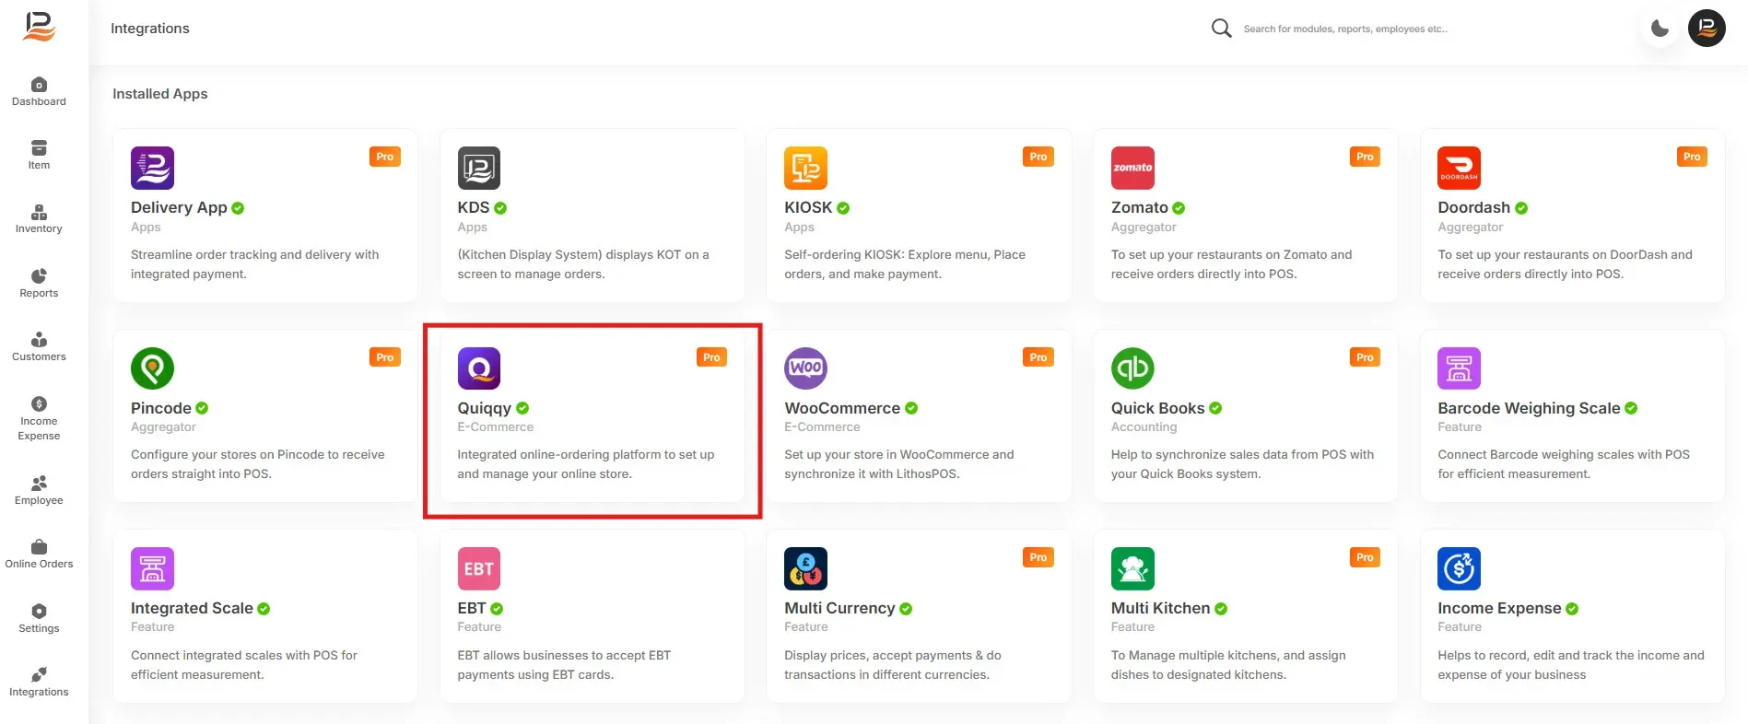Click the Zomato logo icon
Viewport: 1748px width, 724px height.
pos(1132,168)
